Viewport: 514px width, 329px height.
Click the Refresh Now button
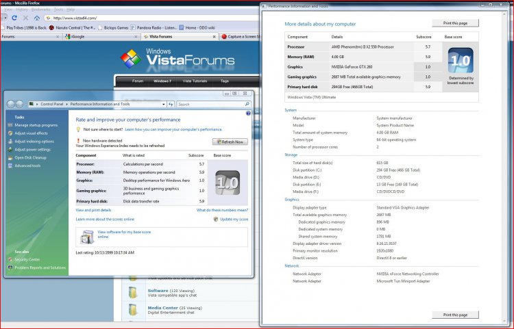230,142
